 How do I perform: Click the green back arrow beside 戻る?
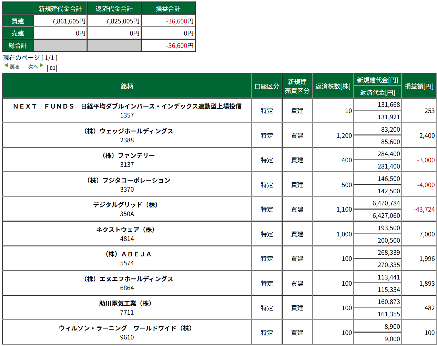(x=6, y=65)
